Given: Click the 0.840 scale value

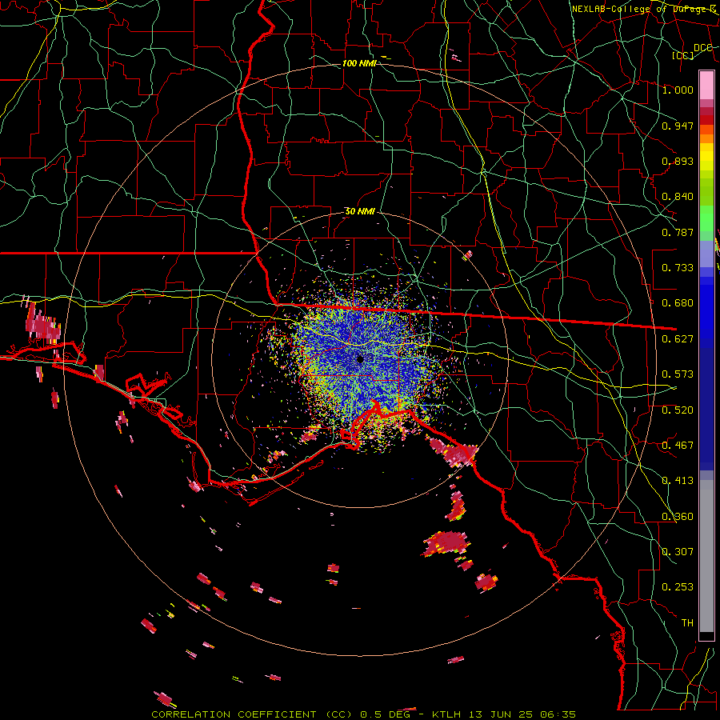Looking at the screenshot, I should 678,197.
